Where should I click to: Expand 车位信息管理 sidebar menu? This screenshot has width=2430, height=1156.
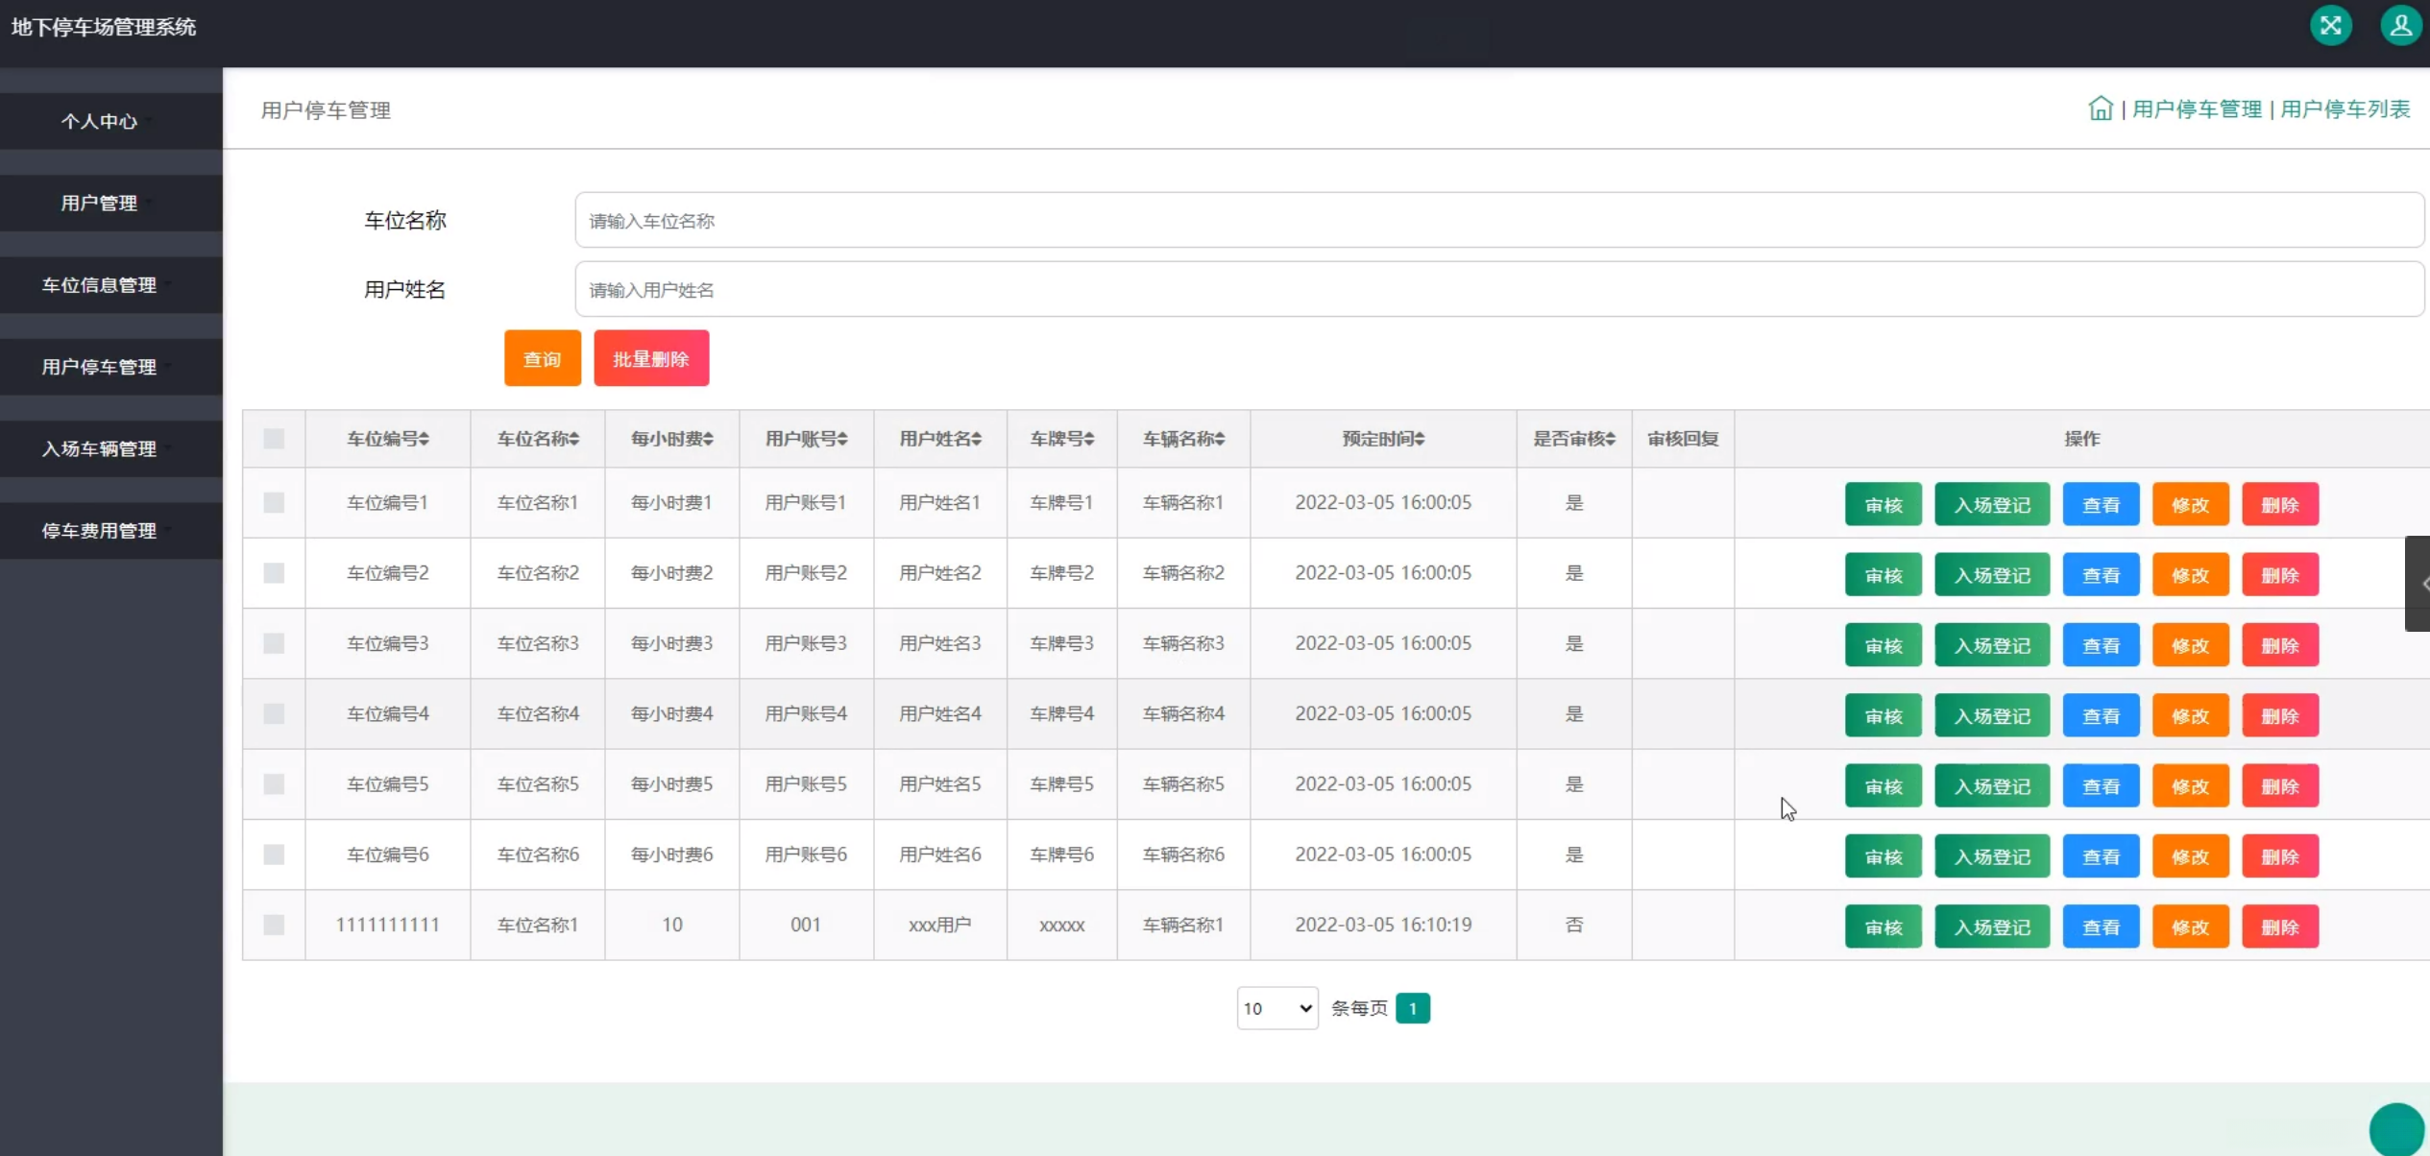(100, 285)
